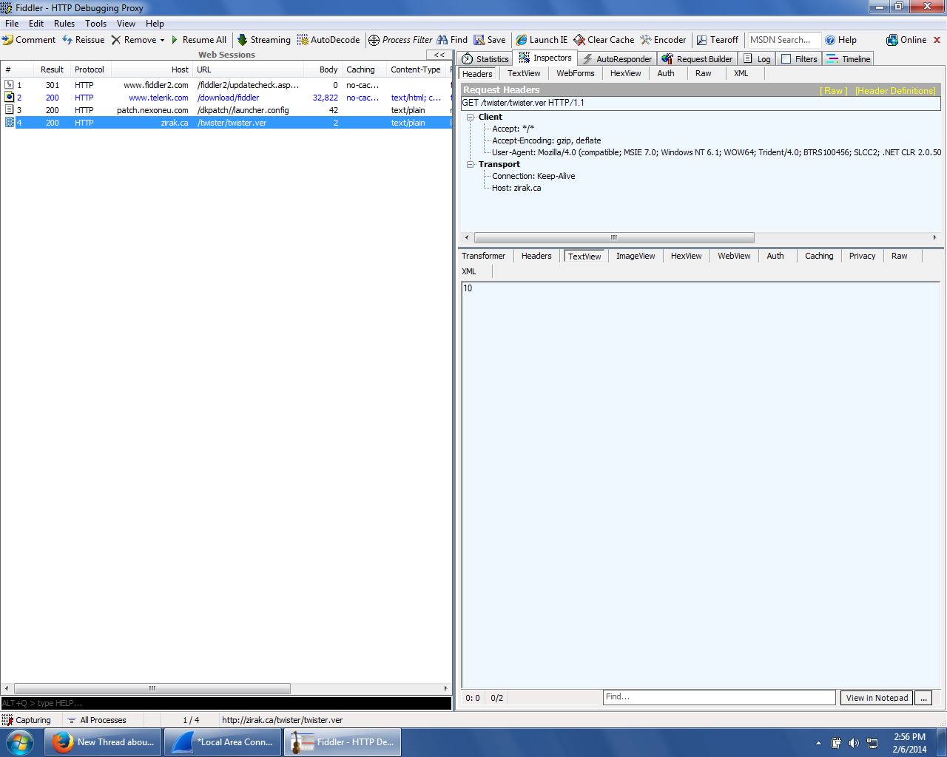This screenshot has height=757, width=947.
Task: Save sessions via the Save icon
Action: coord(490,40)
